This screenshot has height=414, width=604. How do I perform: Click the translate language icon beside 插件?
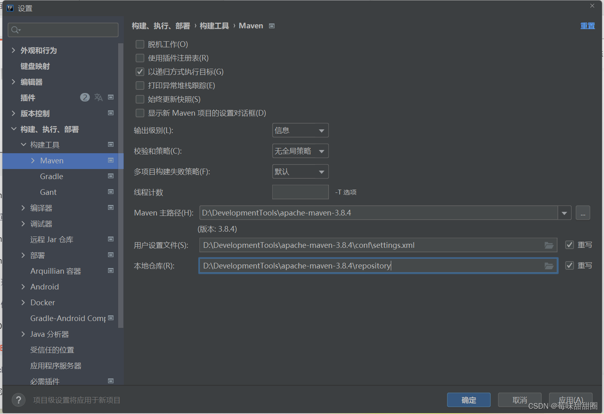tap(98, 97)
